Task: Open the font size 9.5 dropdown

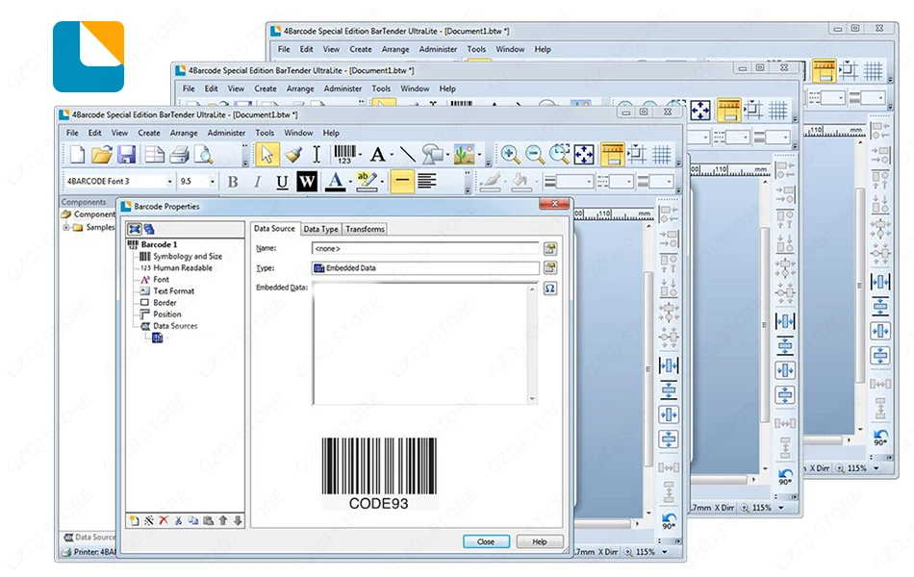Action: pyautogui.click(x=213, y=182)
